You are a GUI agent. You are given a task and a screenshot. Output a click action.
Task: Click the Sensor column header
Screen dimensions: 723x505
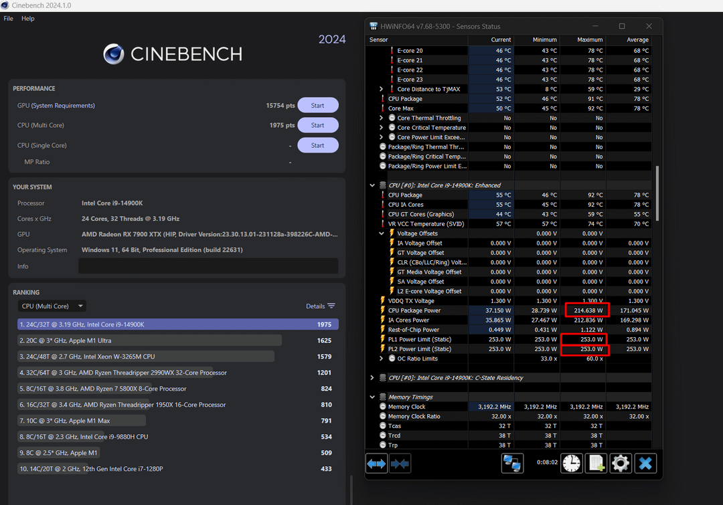click(x=417, y=39)
